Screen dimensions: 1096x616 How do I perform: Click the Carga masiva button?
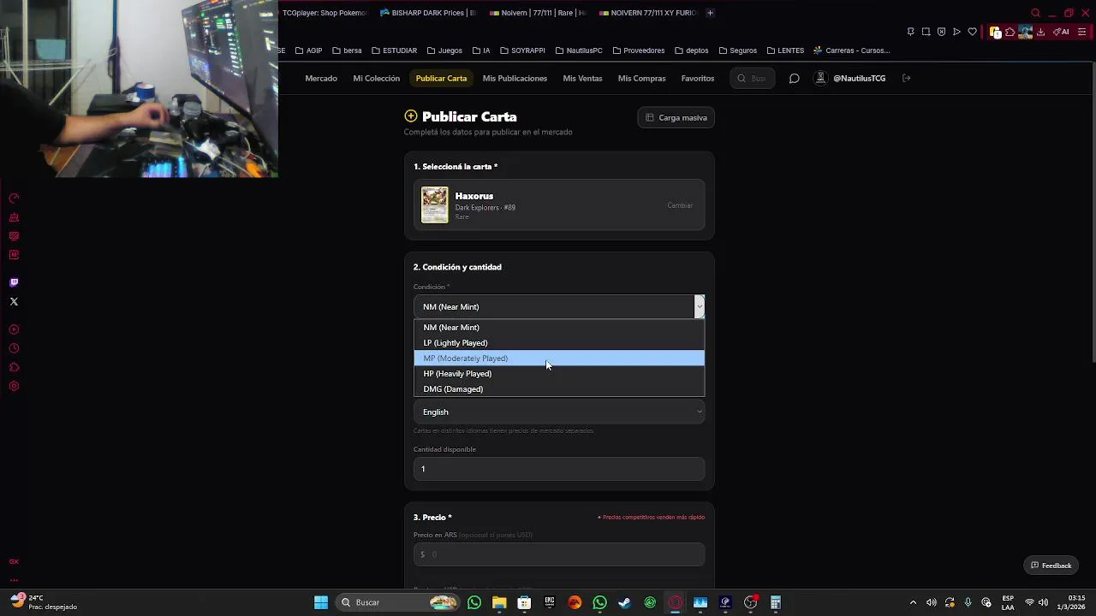pos(676,117)
